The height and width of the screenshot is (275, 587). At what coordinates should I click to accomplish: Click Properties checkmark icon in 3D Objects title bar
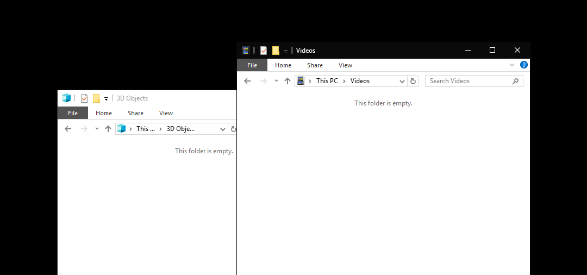click(x=84, y=98)
